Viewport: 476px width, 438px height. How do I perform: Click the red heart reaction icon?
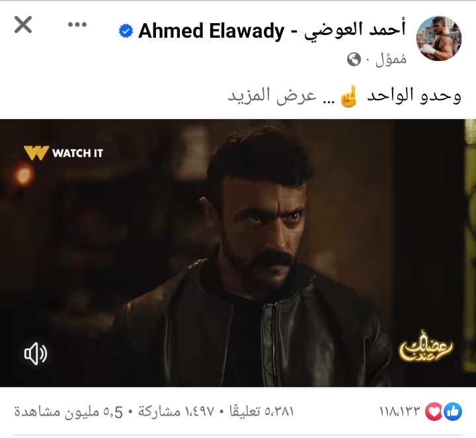click(434, 412)
